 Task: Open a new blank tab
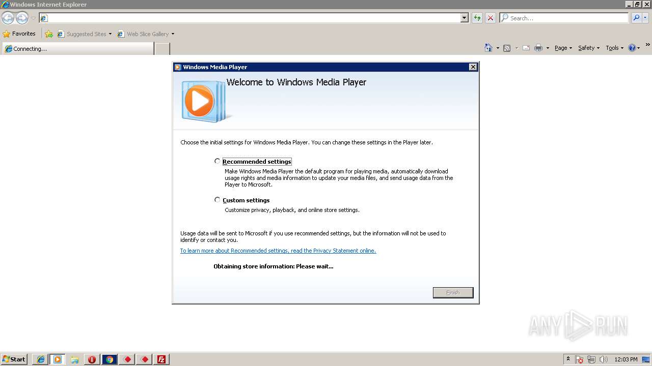162,49
